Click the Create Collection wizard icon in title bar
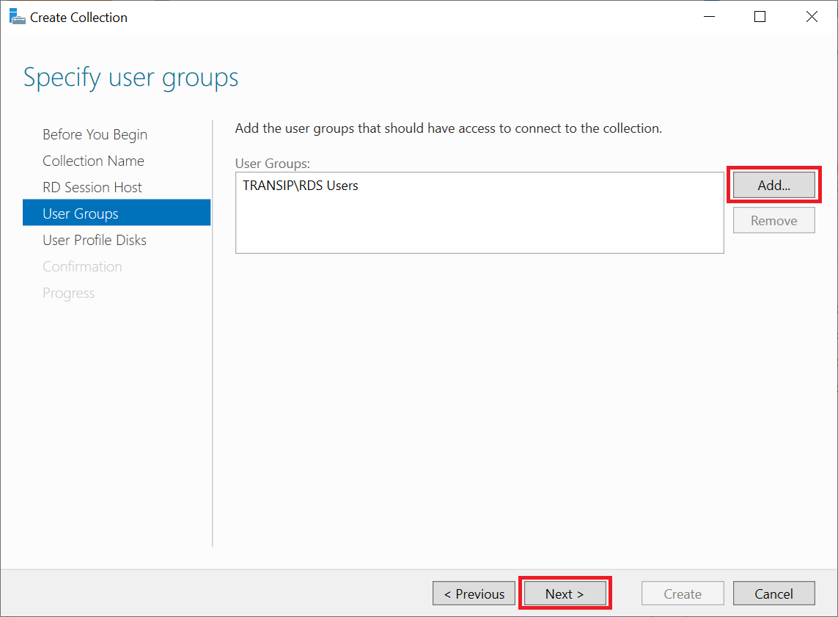Image resolution: width=838 pixels, height=617 pixels. pos(17,16)
